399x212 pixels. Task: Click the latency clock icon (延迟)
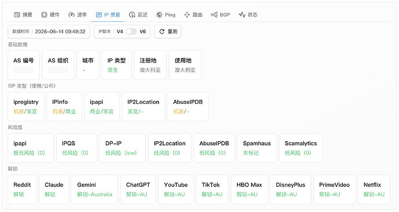coord(132,15)
